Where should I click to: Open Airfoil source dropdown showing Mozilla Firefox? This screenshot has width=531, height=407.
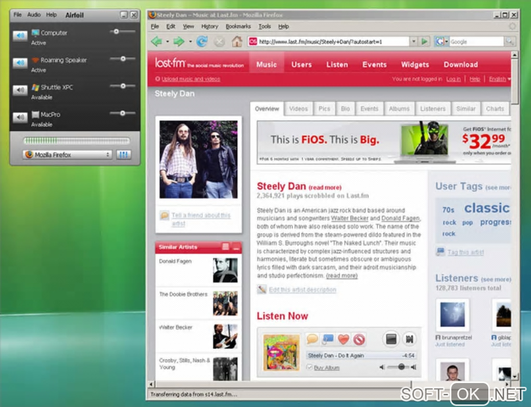pos(67,155)
